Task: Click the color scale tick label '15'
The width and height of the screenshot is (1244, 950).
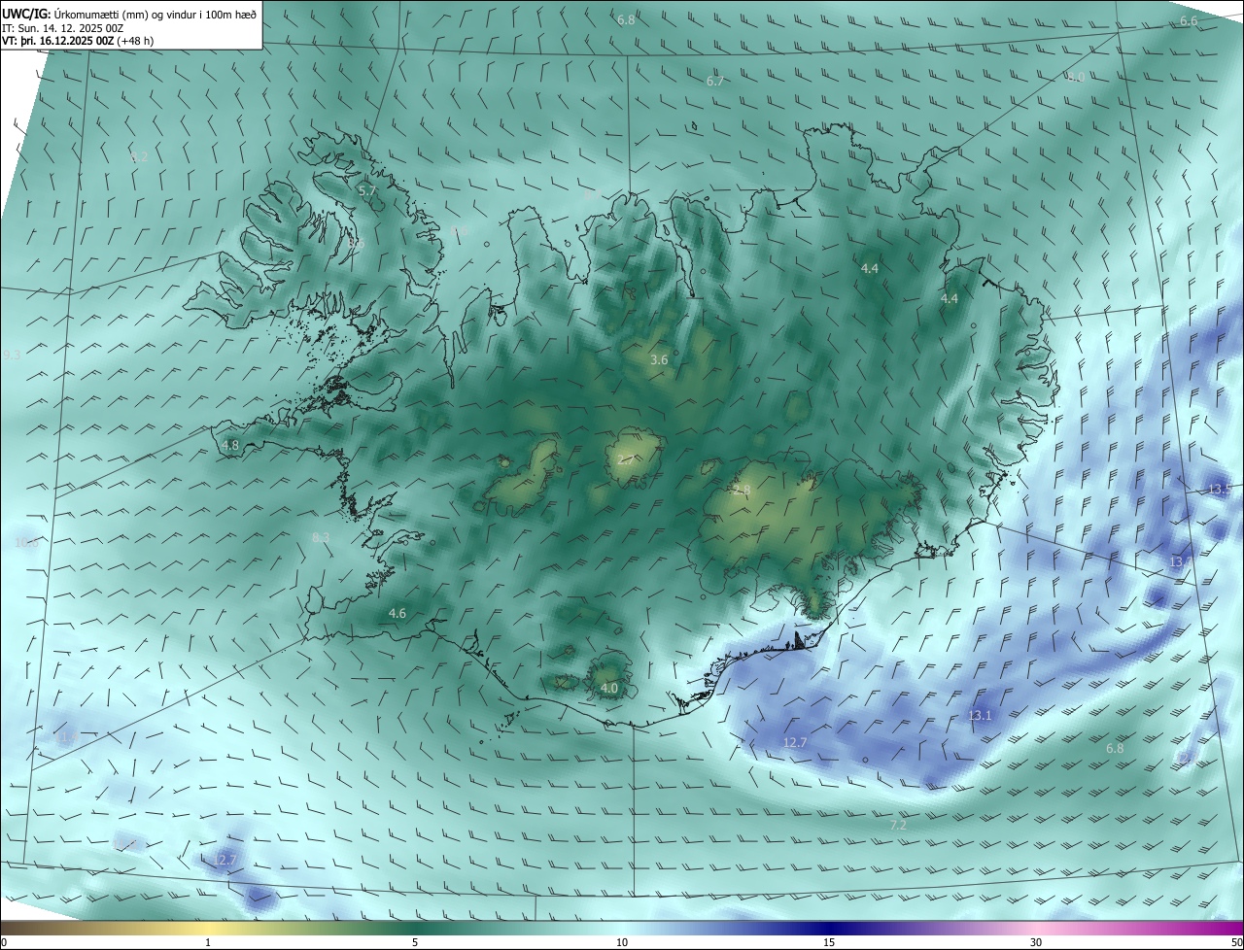Action: click(x=829, y=942)
